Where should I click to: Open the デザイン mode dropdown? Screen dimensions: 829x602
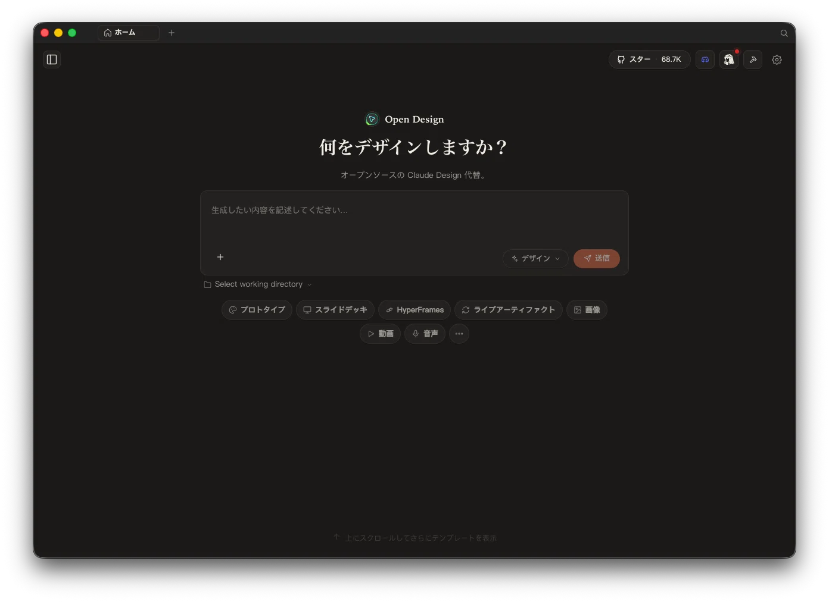(x=535, y=259)
